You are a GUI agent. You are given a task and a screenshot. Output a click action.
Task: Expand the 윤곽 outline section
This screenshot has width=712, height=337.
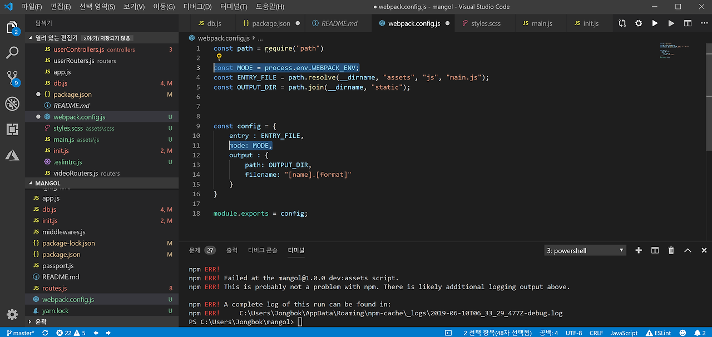41,321
